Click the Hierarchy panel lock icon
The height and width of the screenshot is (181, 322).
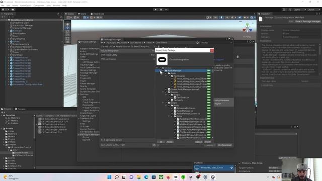point(58,14)
